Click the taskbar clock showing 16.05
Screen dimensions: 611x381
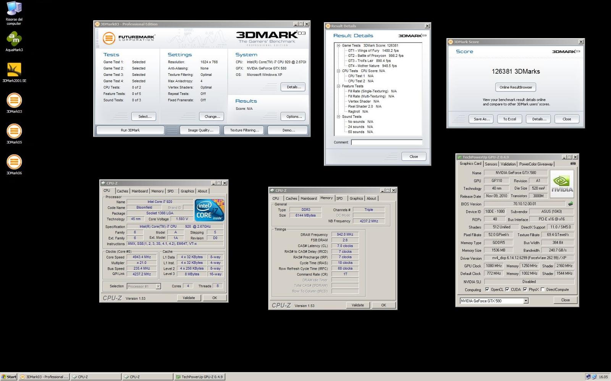coord(603,377)
